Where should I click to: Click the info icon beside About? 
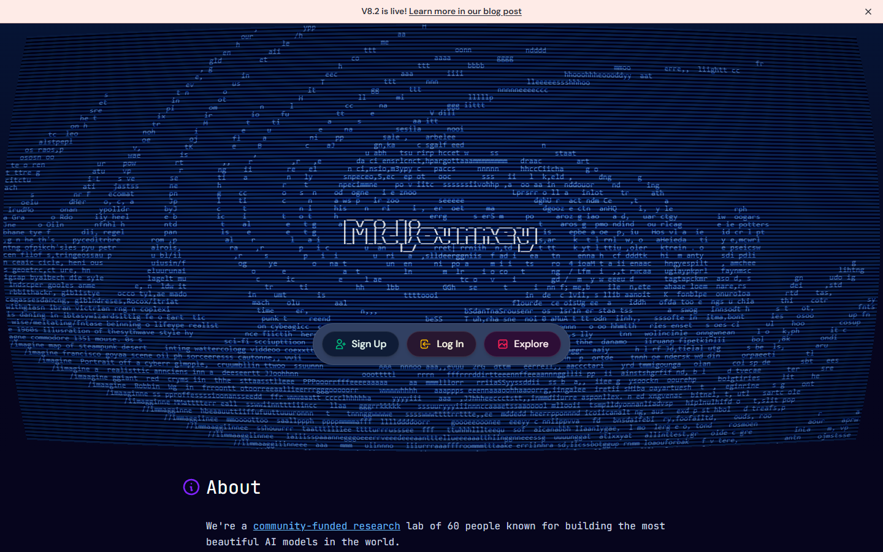tap(191, 487)
